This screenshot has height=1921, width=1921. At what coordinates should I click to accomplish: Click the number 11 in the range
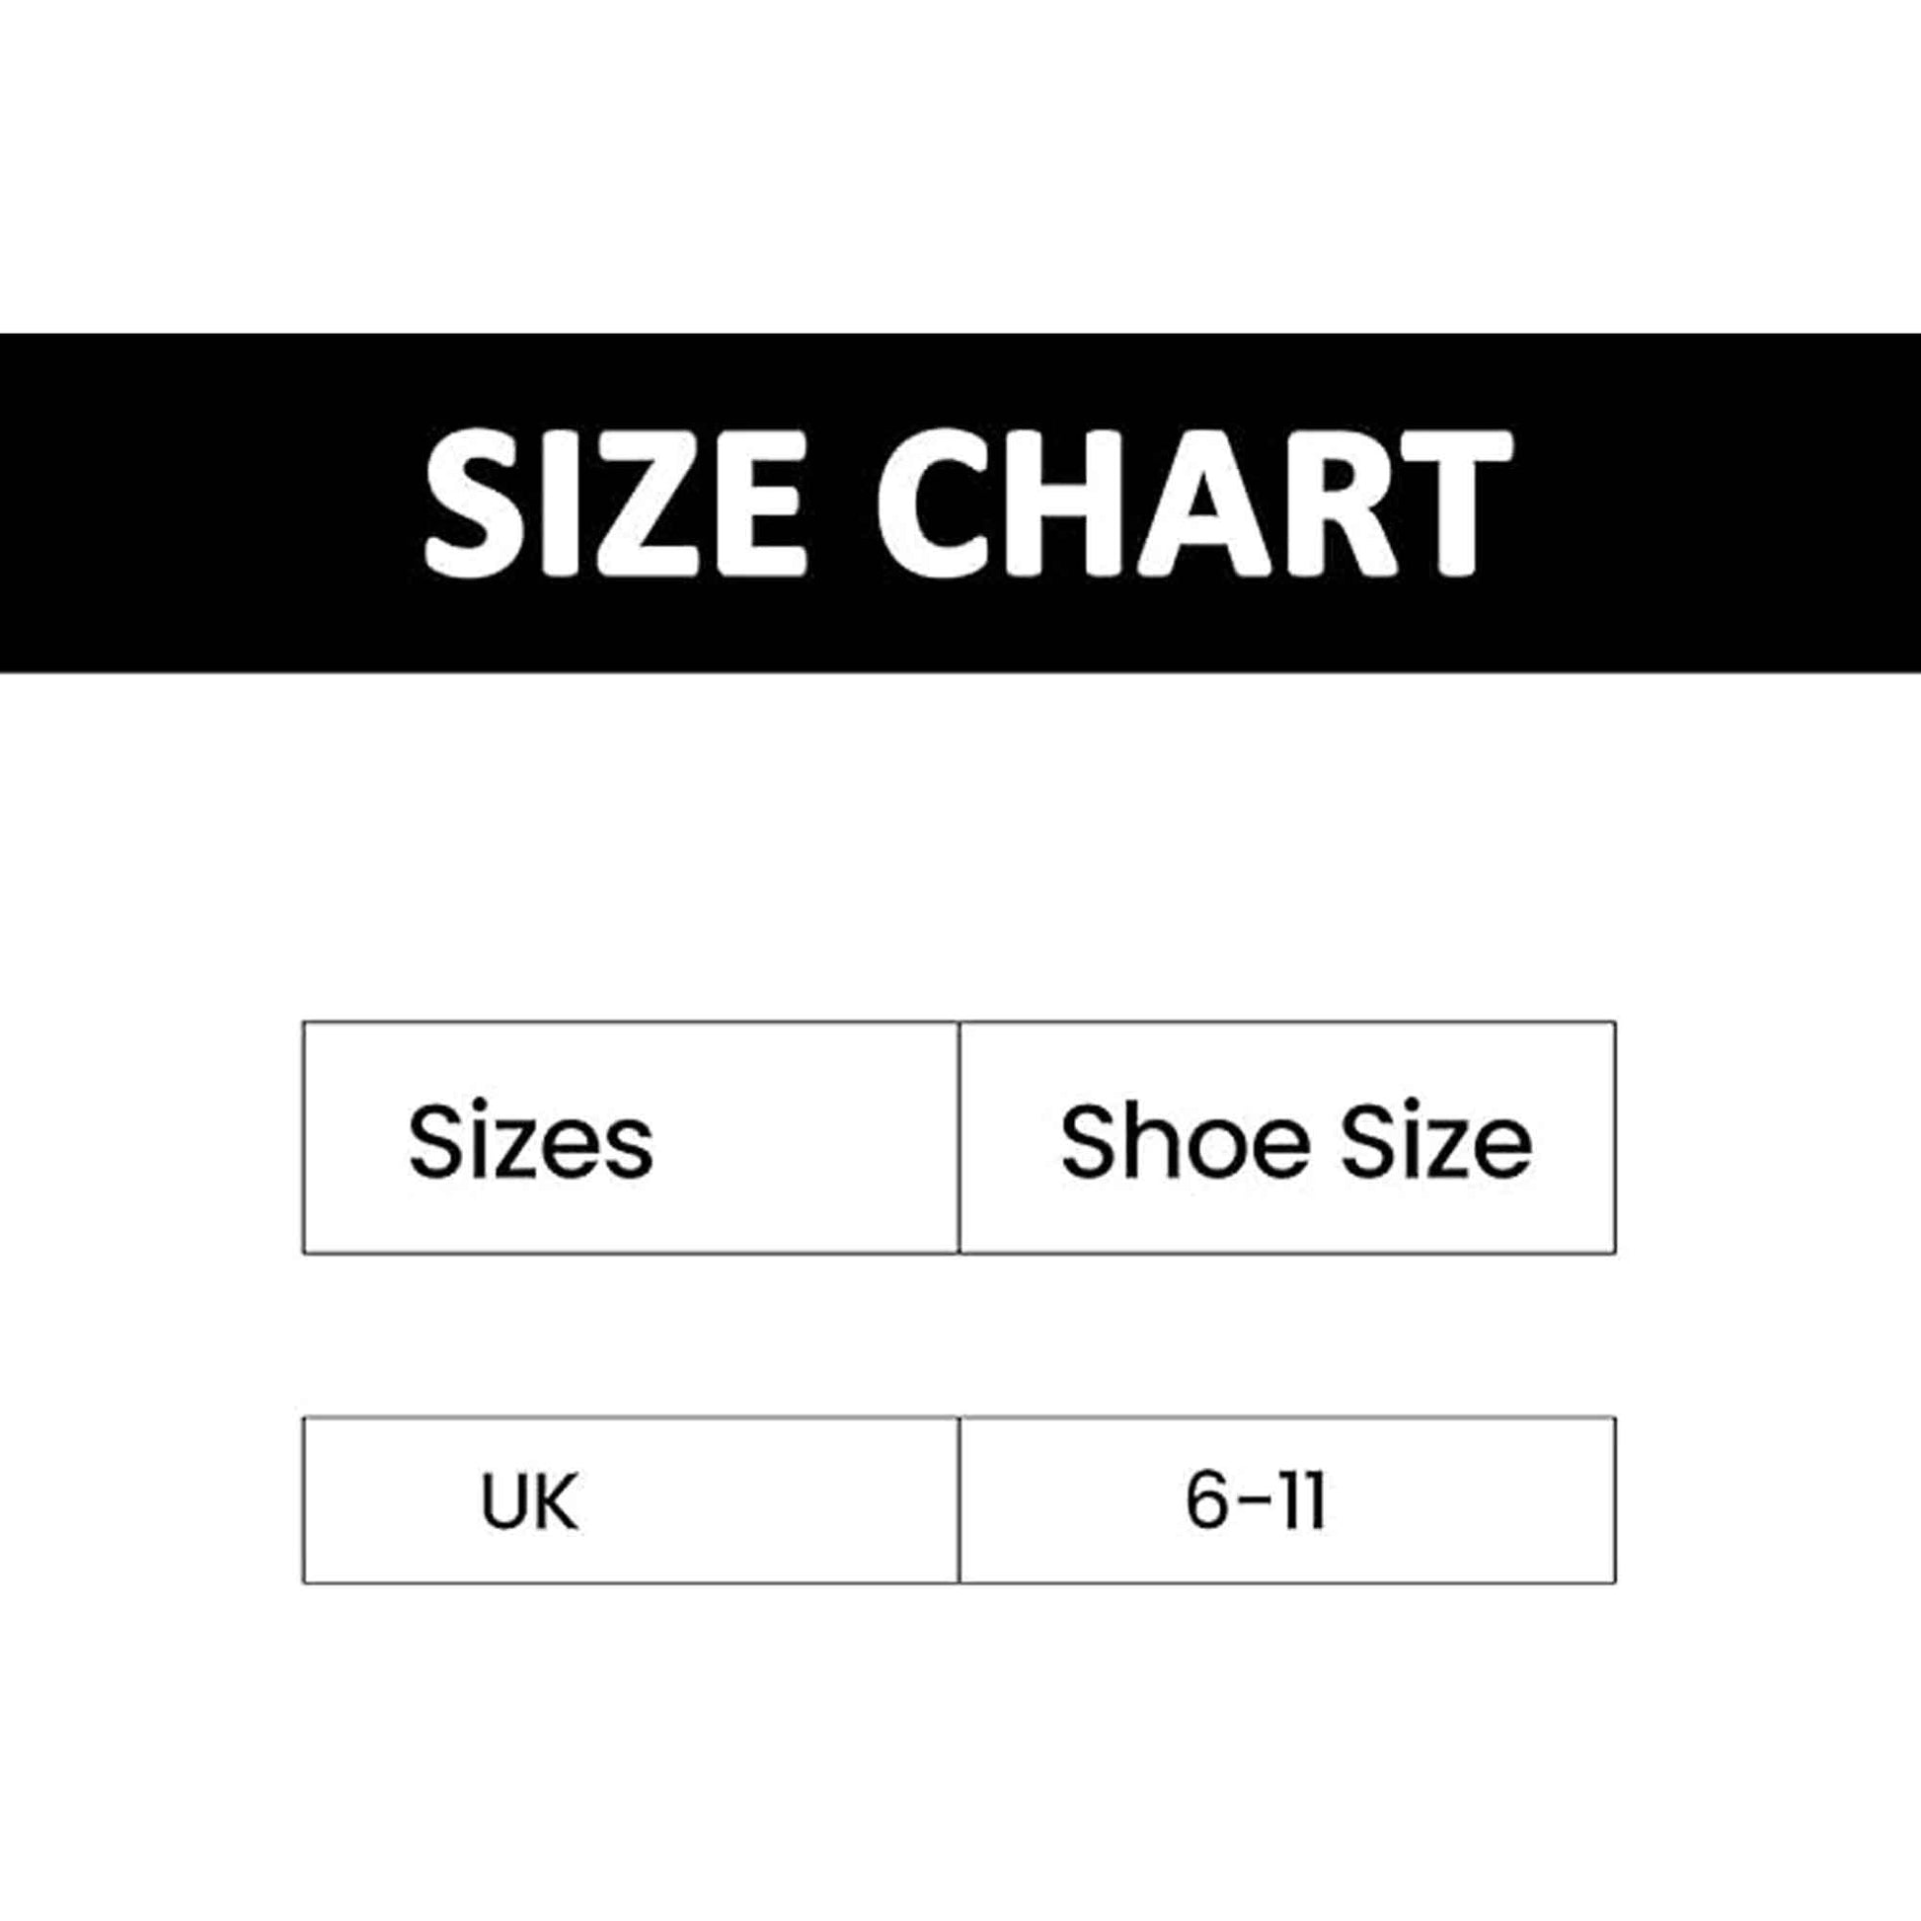pos(1301,1502)
